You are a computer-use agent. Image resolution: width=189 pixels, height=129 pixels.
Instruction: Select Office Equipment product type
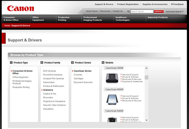pos(20,77)
